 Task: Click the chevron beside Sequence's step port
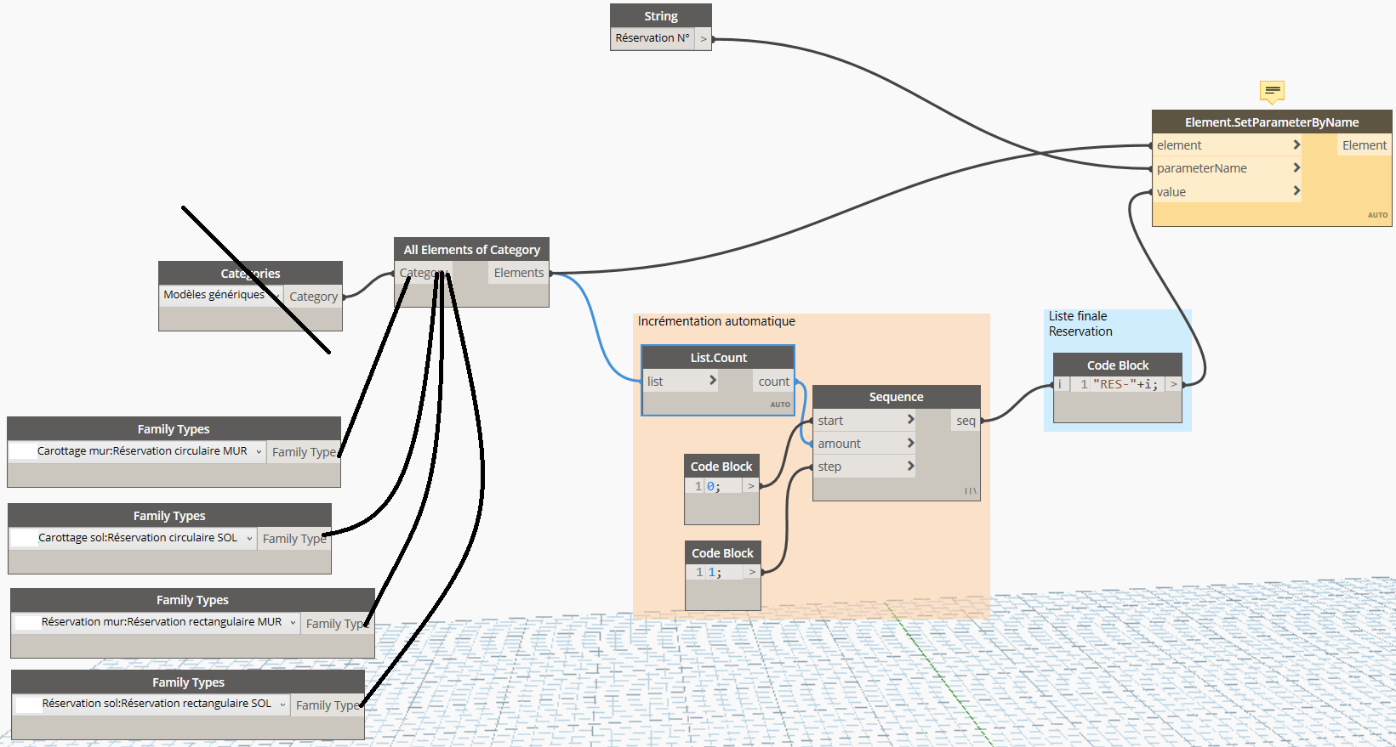pos(910,466)
